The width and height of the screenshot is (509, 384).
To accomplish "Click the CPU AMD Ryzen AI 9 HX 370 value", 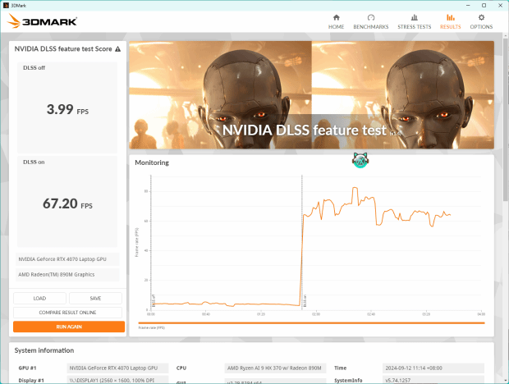I will pos(275,368).
